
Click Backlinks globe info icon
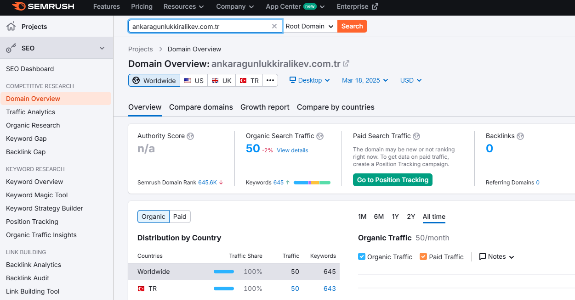[x=520, y=136]
